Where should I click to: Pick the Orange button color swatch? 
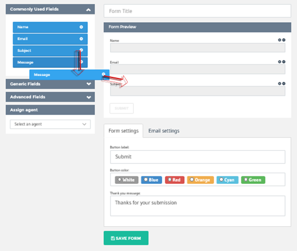click(201, 180)
